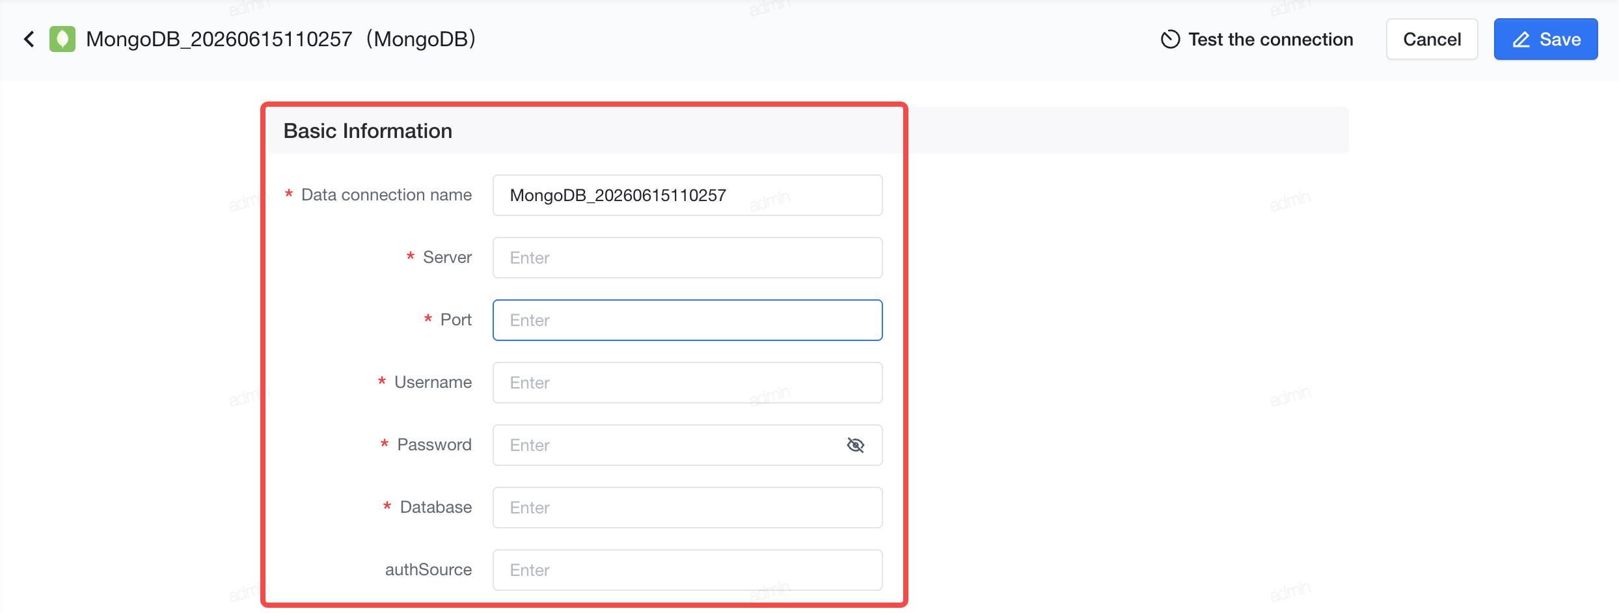Click the Database field label
The height and width of the screenshot is (613, 1619).
tap(435, 508)
